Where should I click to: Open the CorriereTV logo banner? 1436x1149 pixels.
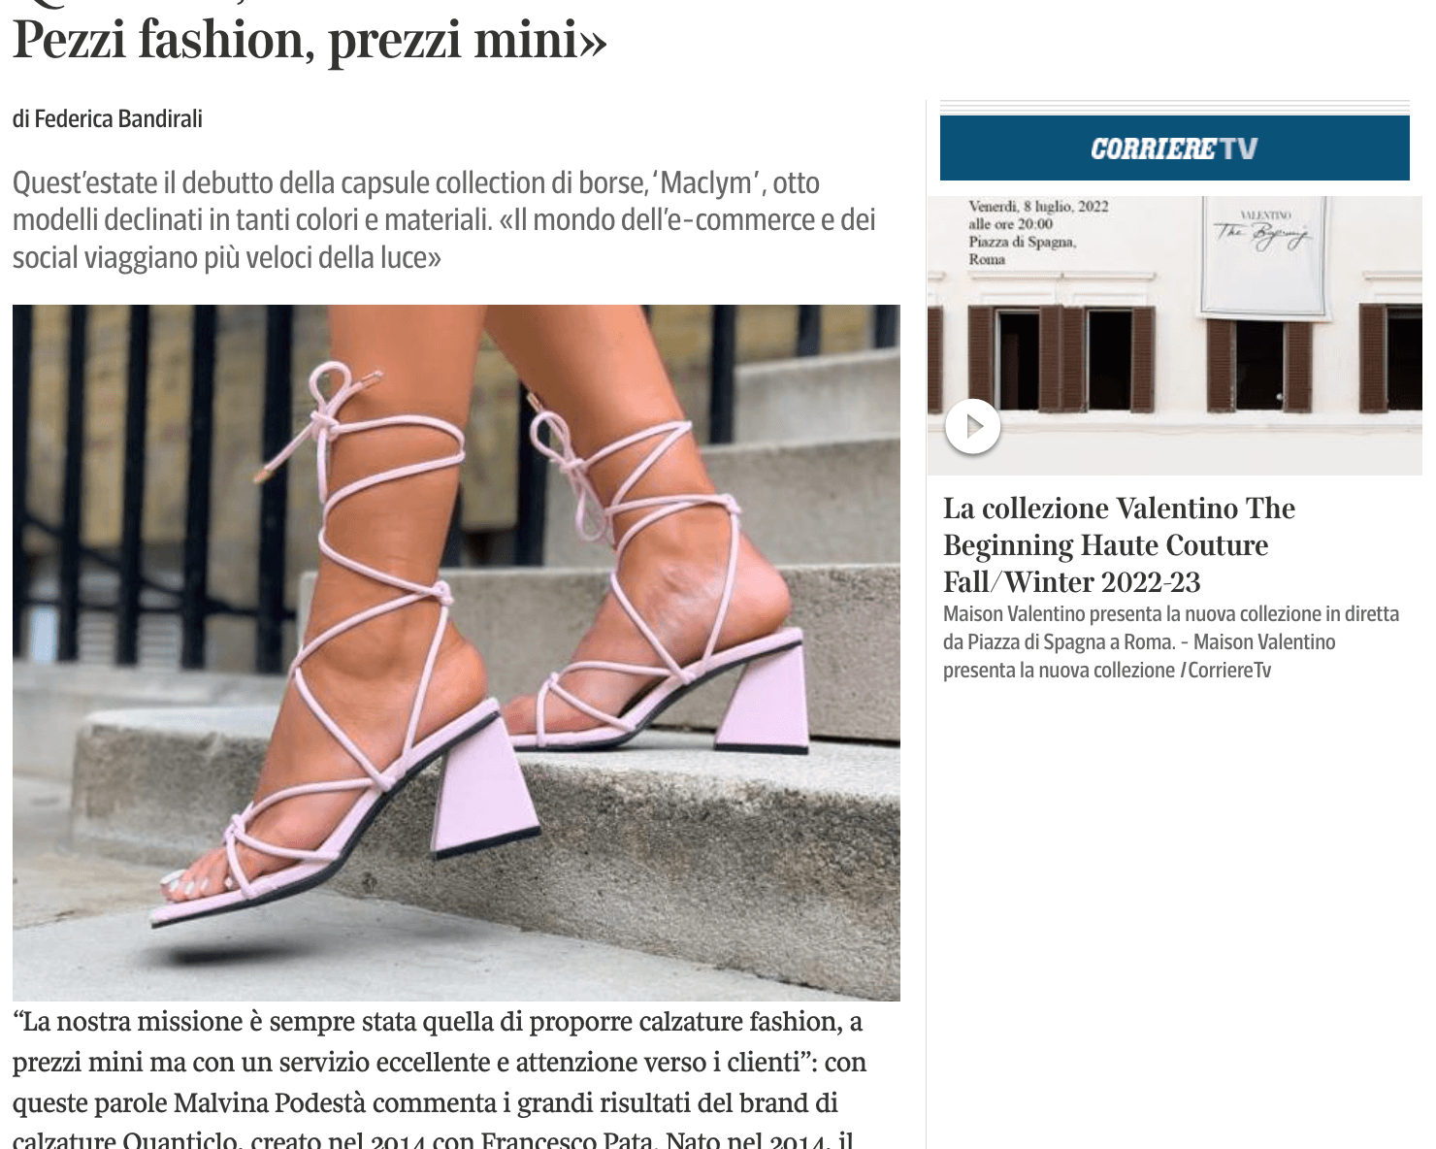[x=1174, y=148]
